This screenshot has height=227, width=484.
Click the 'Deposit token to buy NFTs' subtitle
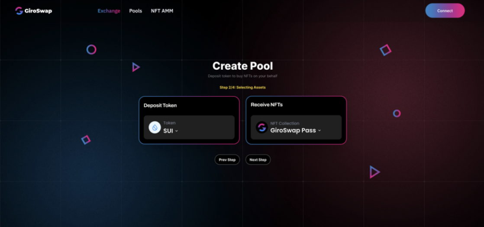point(242,76)
